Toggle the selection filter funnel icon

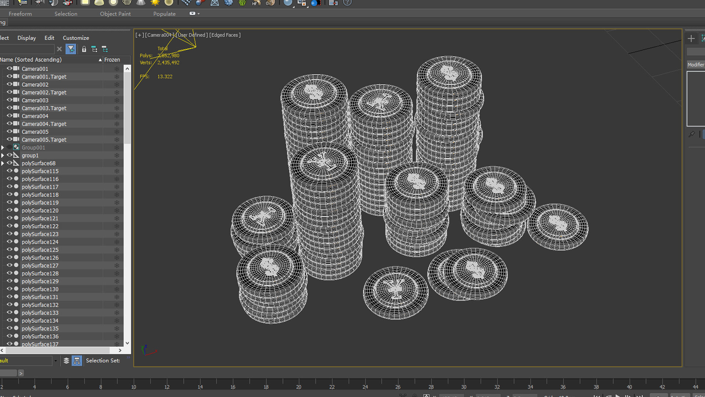coord(71,49)
